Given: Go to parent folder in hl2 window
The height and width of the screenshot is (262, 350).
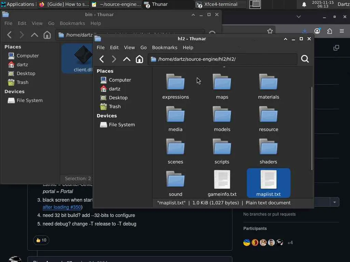Looking at the screenshot, I should click(126, 59).
